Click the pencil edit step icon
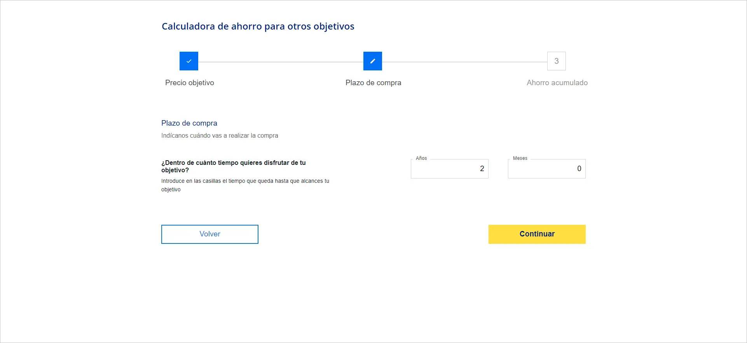Viewport: 747px width, 343px height. click(373, 61)
